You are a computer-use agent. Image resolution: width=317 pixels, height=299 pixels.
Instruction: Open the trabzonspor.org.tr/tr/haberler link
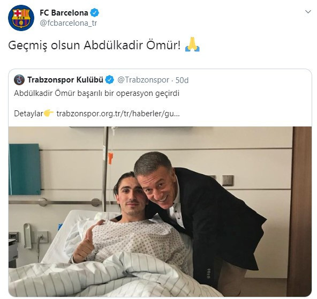118,114
